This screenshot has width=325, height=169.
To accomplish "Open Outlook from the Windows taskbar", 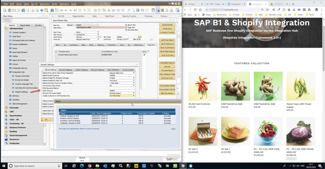I will click(105, 166).
